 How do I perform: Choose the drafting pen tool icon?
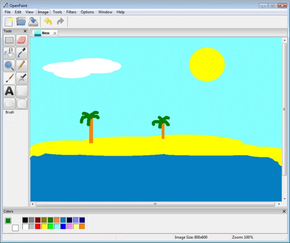pos(22,78)
